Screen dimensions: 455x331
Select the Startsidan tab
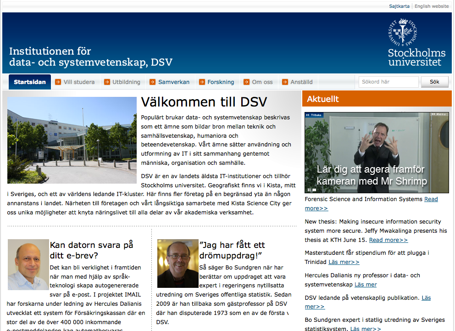[x=30, y=82]
